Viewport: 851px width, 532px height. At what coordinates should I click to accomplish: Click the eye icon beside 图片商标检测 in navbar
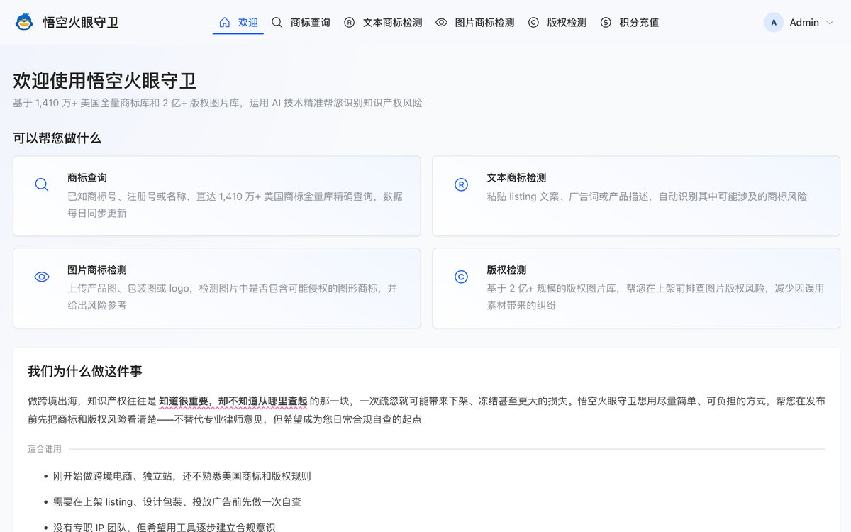(441, 22)
